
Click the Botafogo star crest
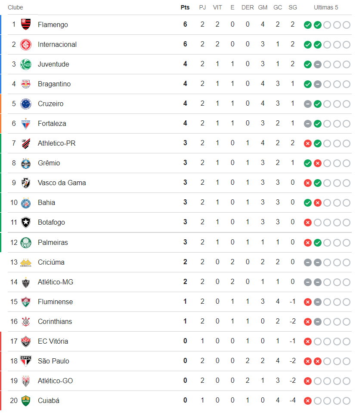point(26,222)
